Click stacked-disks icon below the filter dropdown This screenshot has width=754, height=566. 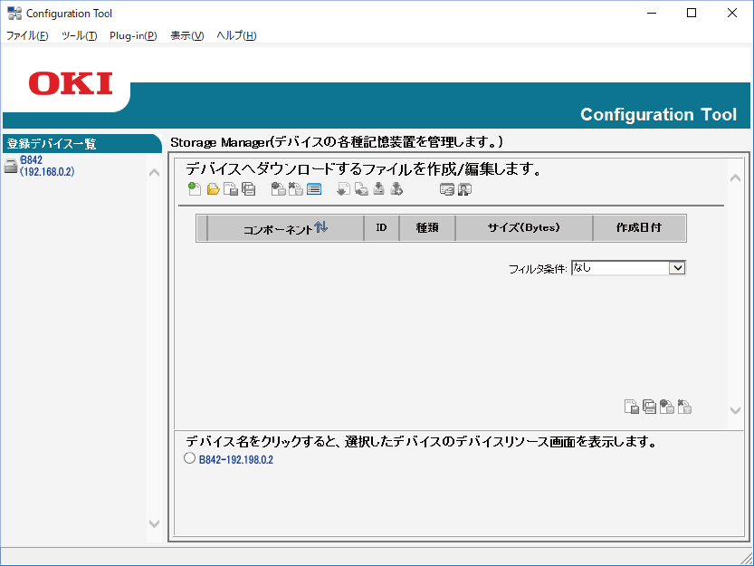click(649, 407)
